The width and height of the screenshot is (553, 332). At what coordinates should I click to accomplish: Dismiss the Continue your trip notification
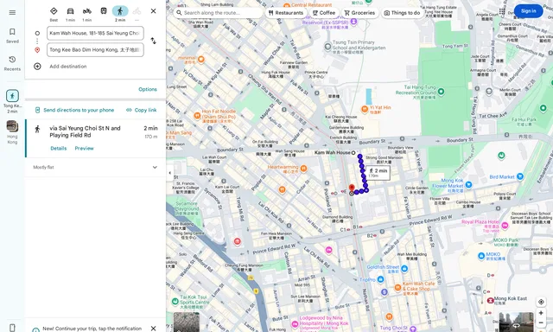(x=154, y=329)
